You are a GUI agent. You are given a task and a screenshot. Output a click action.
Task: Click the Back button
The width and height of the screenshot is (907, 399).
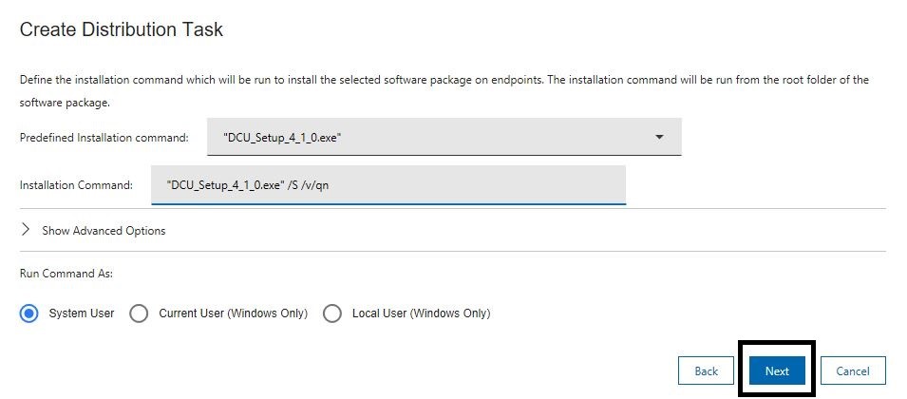point(706,370)
